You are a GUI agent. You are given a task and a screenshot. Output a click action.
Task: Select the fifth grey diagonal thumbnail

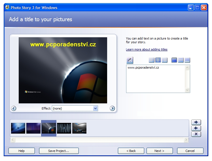point(79,128)
